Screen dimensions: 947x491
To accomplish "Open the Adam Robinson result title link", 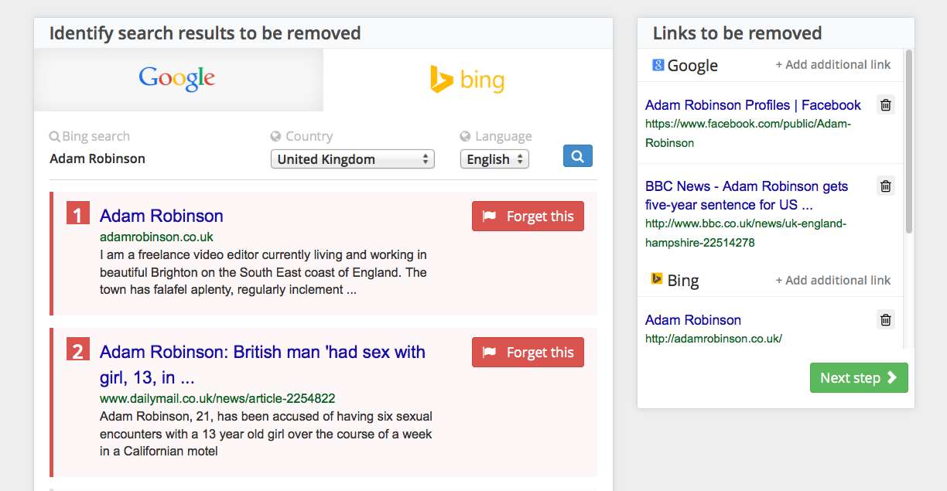I will click(x=162, y=216).
